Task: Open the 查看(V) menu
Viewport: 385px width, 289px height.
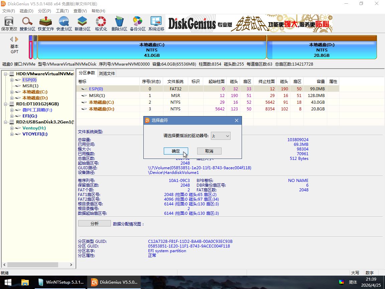Action: coord(80,11)
